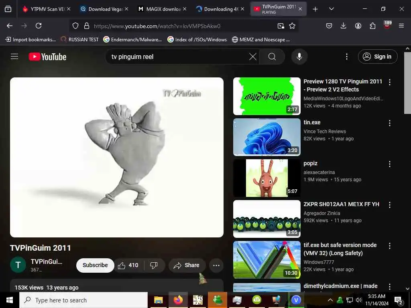Open more actions ellipsis under the video
411x308 pixels.
coord(216,265)
